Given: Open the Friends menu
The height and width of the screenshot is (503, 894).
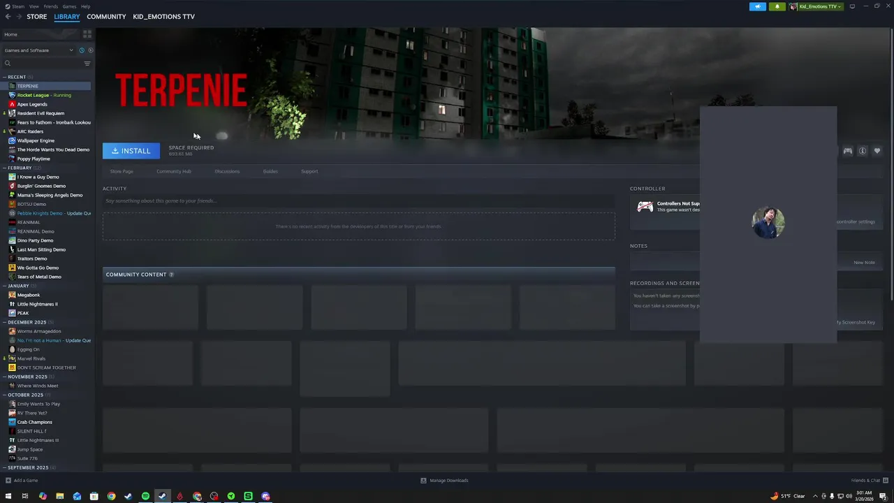Looking at the screenshot, I should pos(51,6).
